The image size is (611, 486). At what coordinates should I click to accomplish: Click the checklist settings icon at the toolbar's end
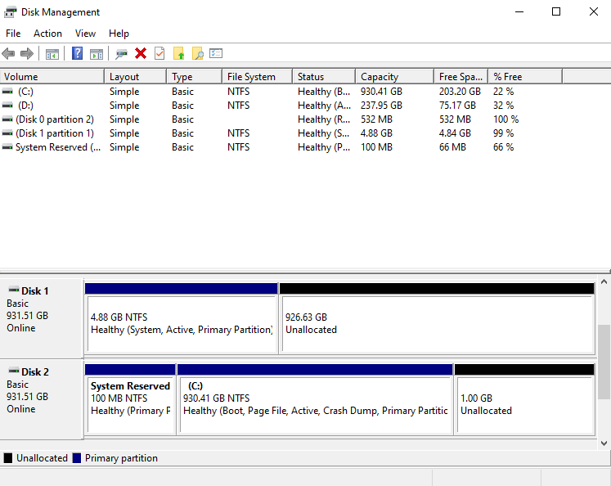tap(216, 53)
